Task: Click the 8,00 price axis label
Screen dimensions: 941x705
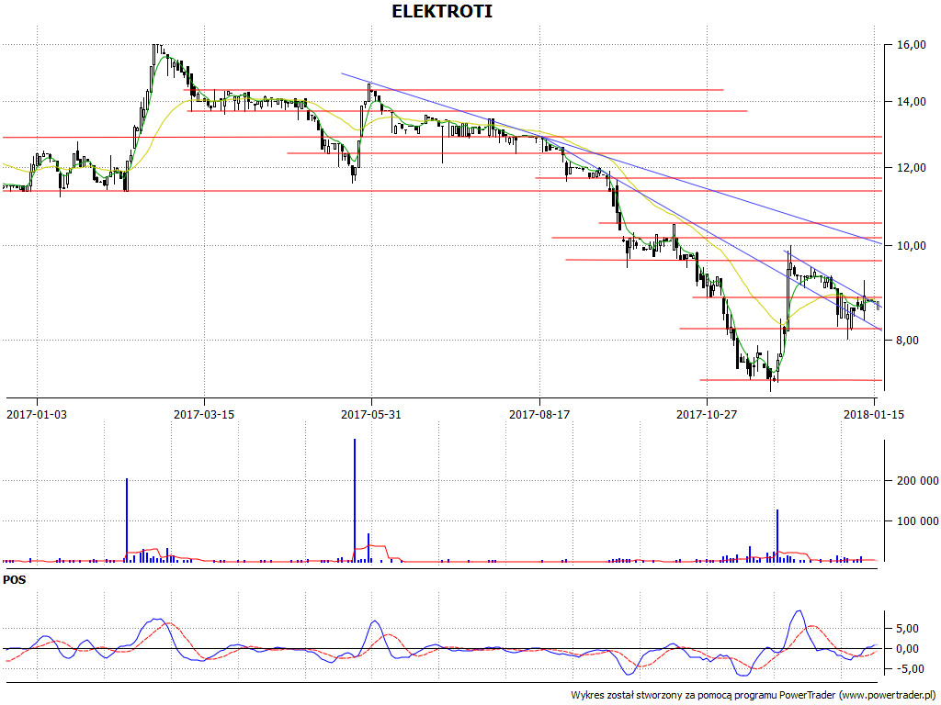Action: [x=907, y=340]
